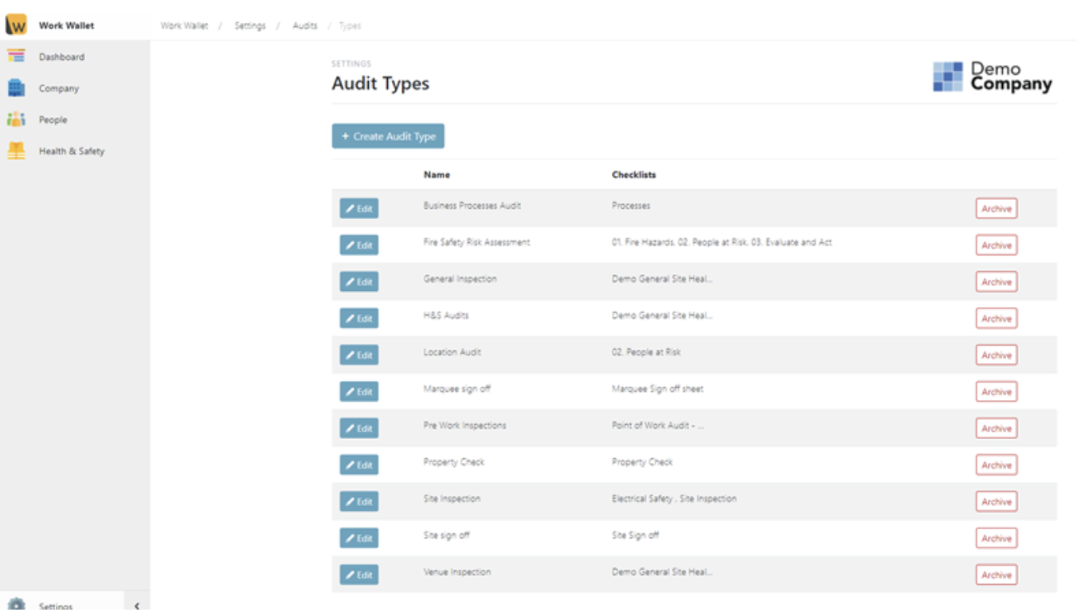Select Dashboard from the navigation menu

coord(60,56)
